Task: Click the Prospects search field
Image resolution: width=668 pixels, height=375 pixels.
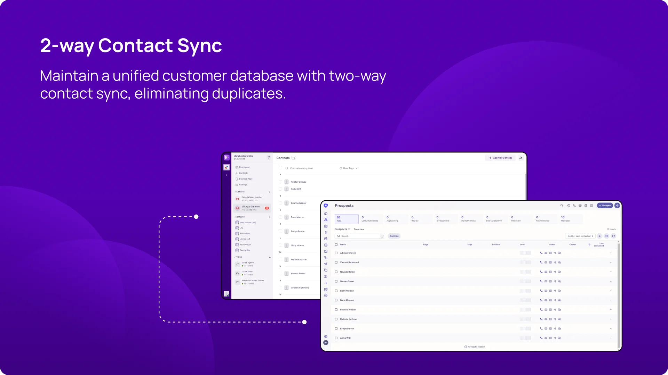Action: tap(360, 236)
